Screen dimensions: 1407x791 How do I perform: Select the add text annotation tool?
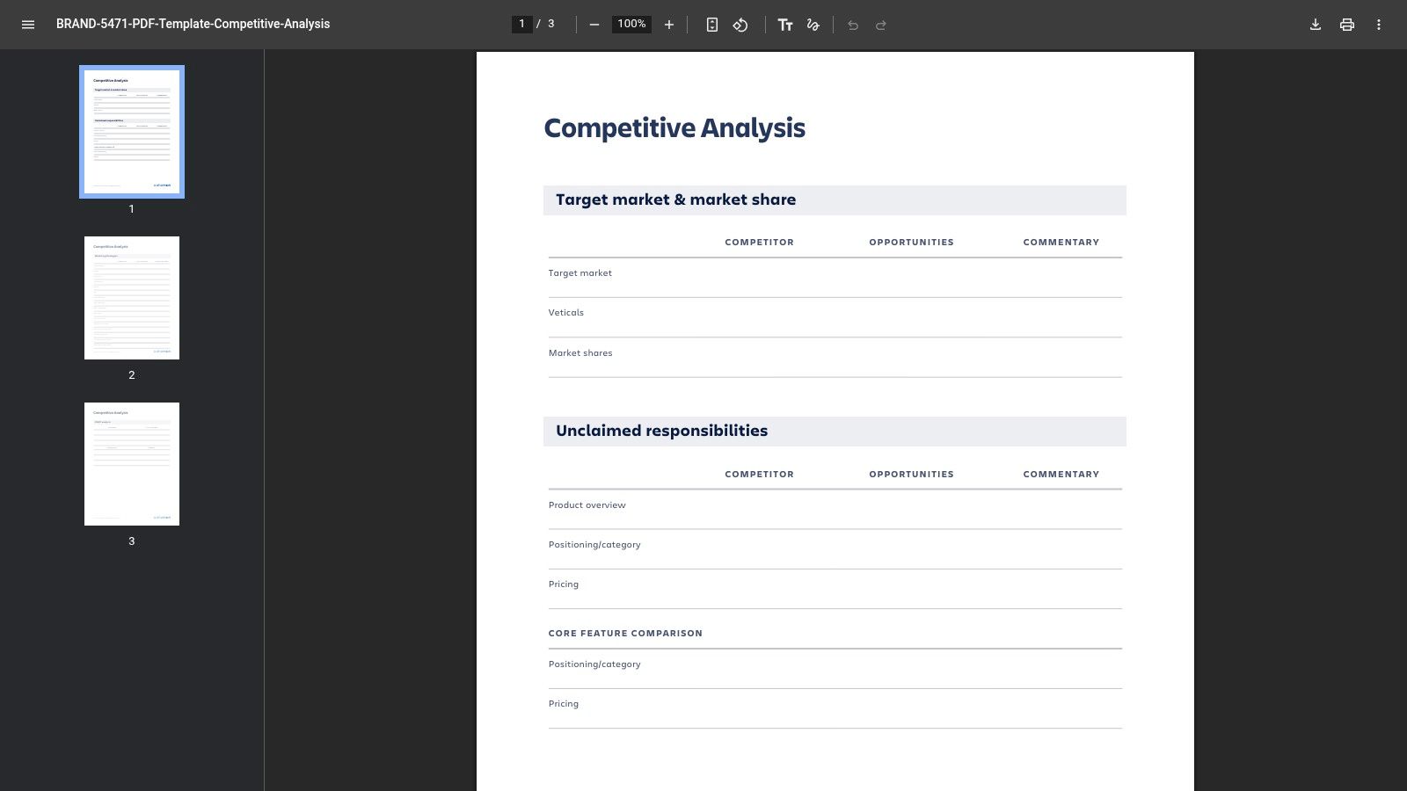[785, 25]
